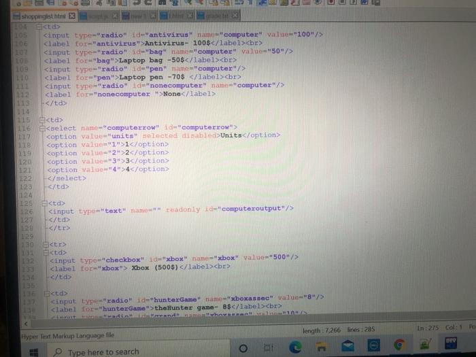
Task: Click theHunter game- 8$ label line
Action: tap(167, 308)
